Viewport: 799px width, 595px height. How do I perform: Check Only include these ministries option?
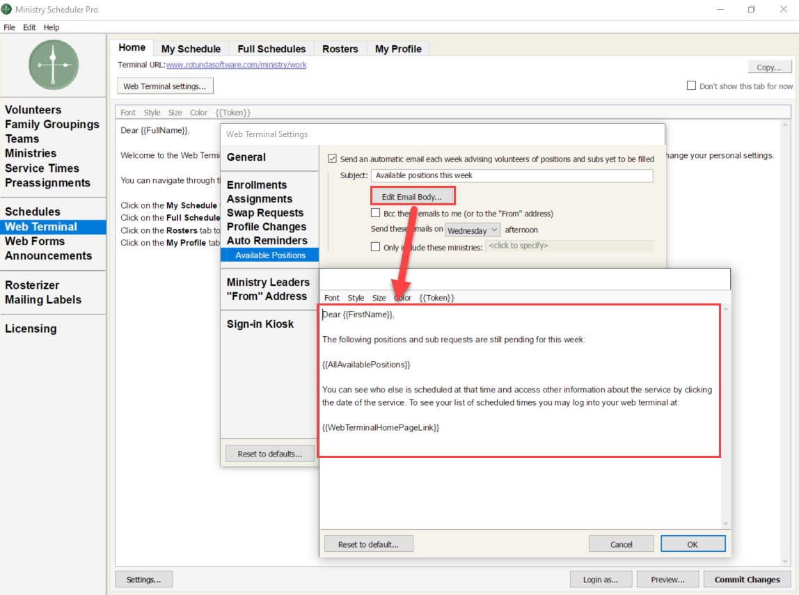click(376, 247)
